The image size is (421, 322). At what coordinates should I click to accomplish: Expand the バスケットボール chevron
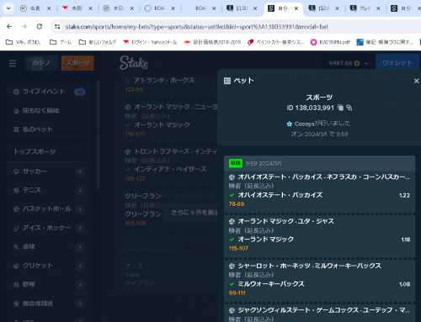point(80,209)
